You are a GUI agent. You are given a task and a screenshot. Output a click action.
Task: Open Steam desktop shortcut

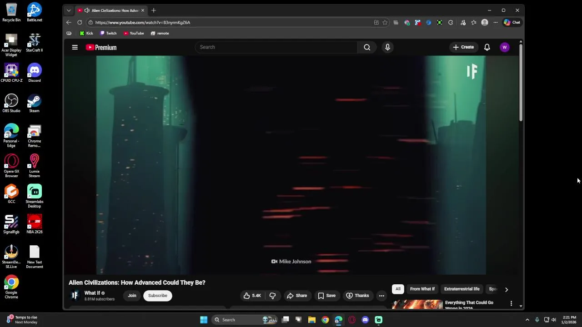34,103
